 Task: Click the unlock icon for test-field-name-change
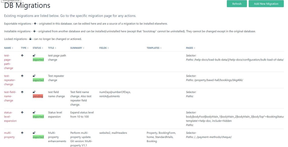(x=34, y=92)
